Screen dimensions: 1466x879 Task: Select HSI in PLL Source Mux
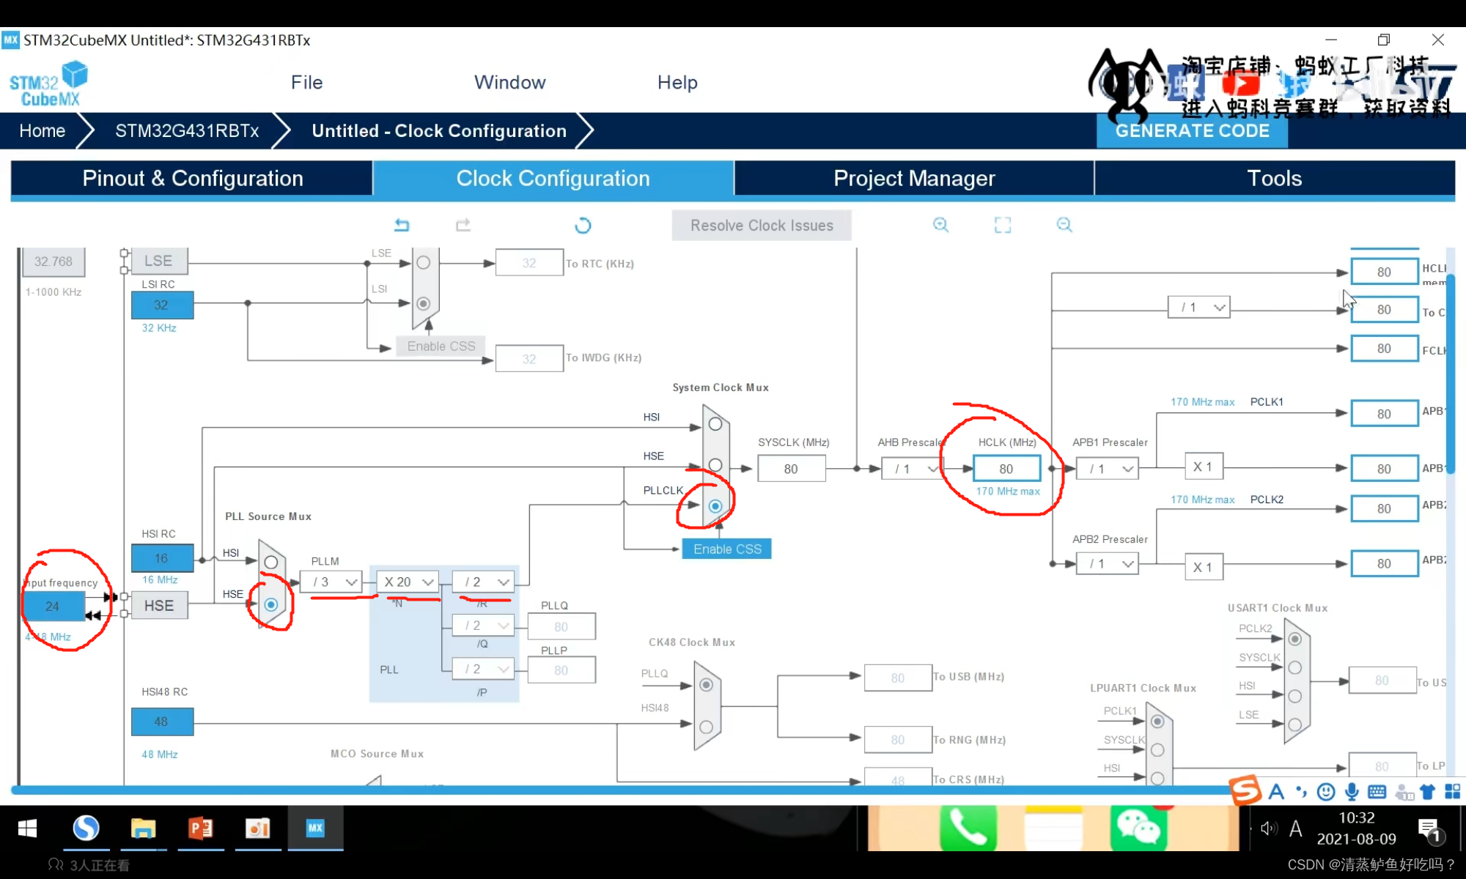click(271, 563)
